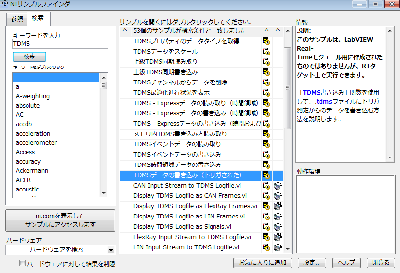This screenshot has height=273, width=400.
Task: Select sample メモリ内TDMS書き込みと読み取り
Action: click(x=196, y=134)
